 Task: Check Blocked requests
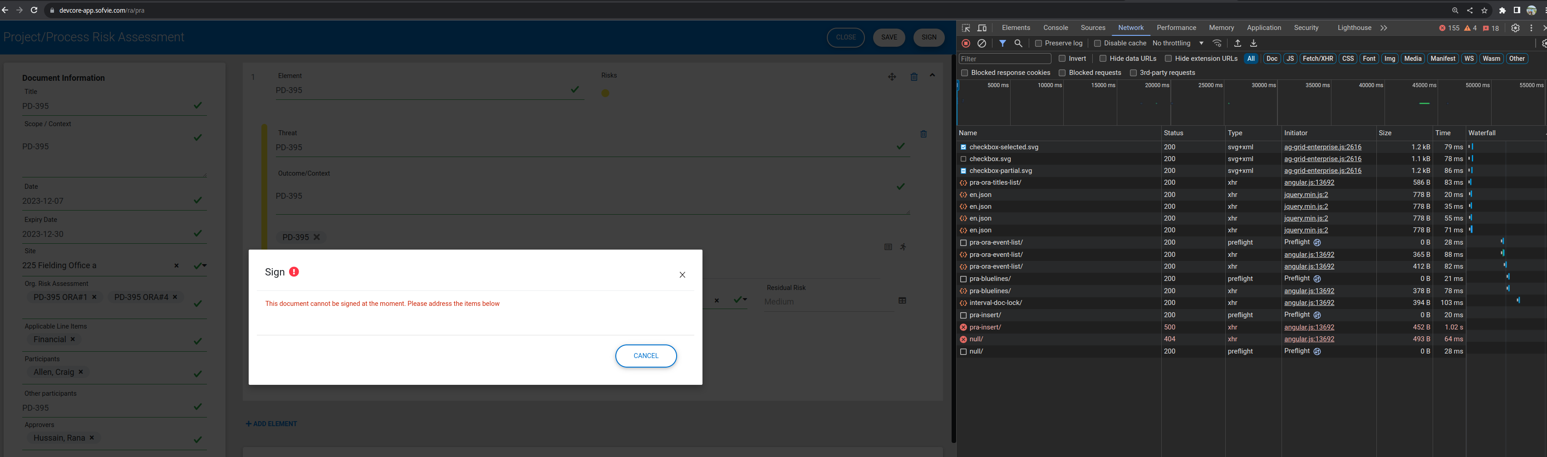(x=1062, y=73)
